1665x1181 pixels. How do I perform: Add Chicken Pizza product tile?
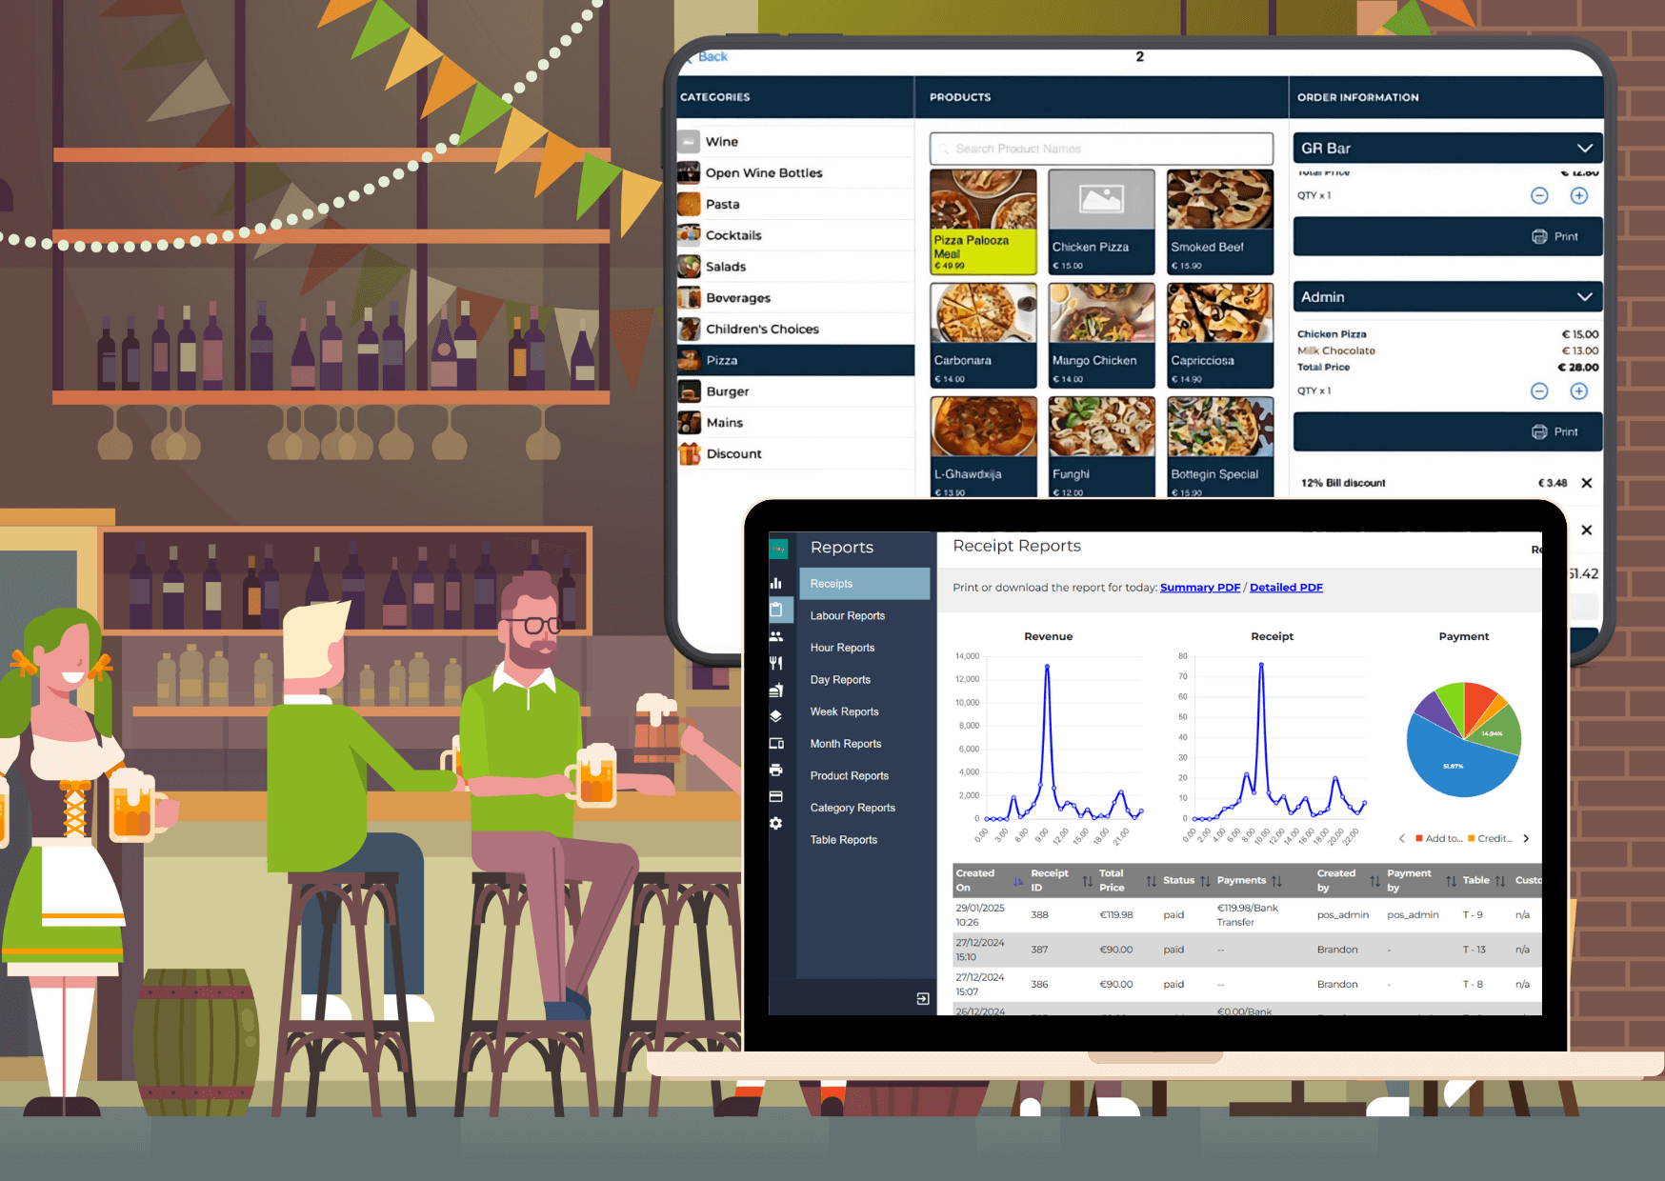pyautogui.click(x=1101, y=222)
